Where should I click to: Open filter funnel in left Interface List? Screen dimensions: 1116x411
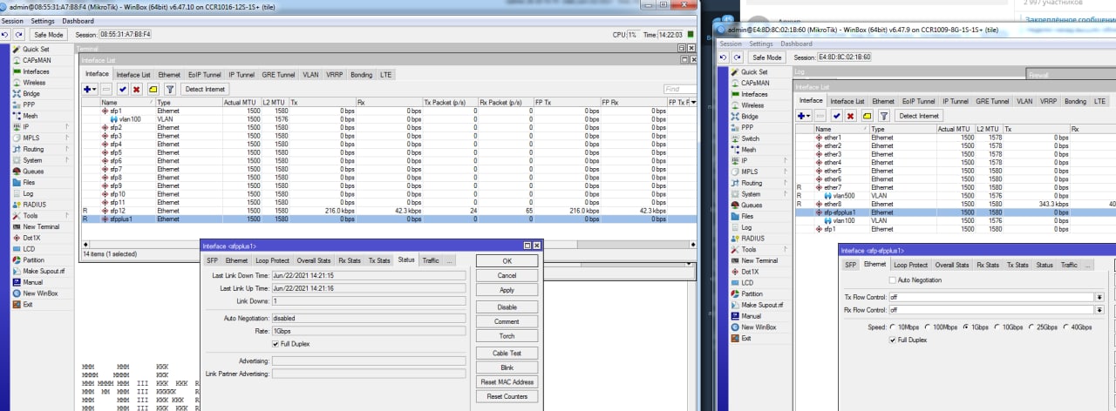pyautogui.click(x=170, y=89)
